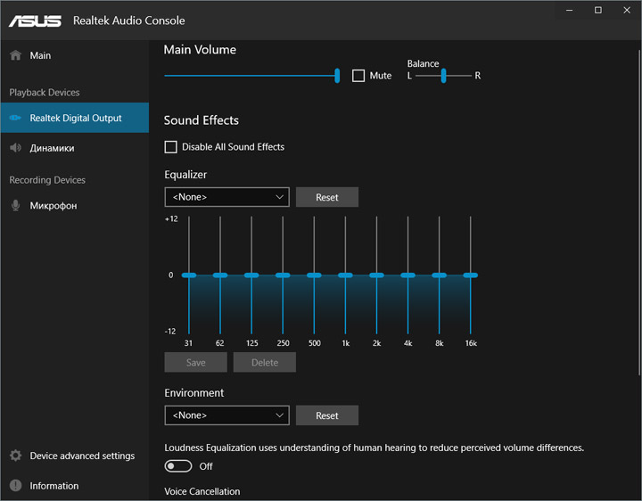Click the Balance slider handle

click(443, 76)
